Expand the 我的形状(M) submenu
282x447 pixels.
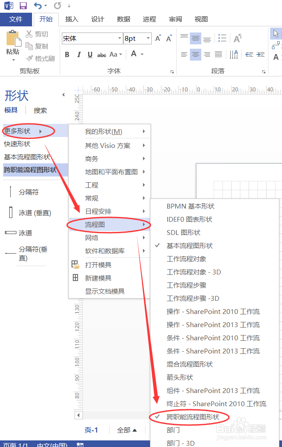110,131
